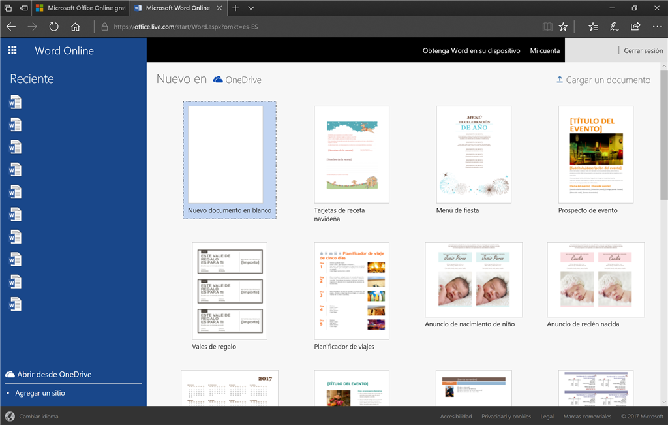Select Tarjetas de receta navideña template
Screen dimensions: 668x425
coord(352,164)
